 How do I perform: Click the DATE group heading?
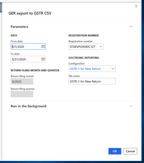(14, 35)
